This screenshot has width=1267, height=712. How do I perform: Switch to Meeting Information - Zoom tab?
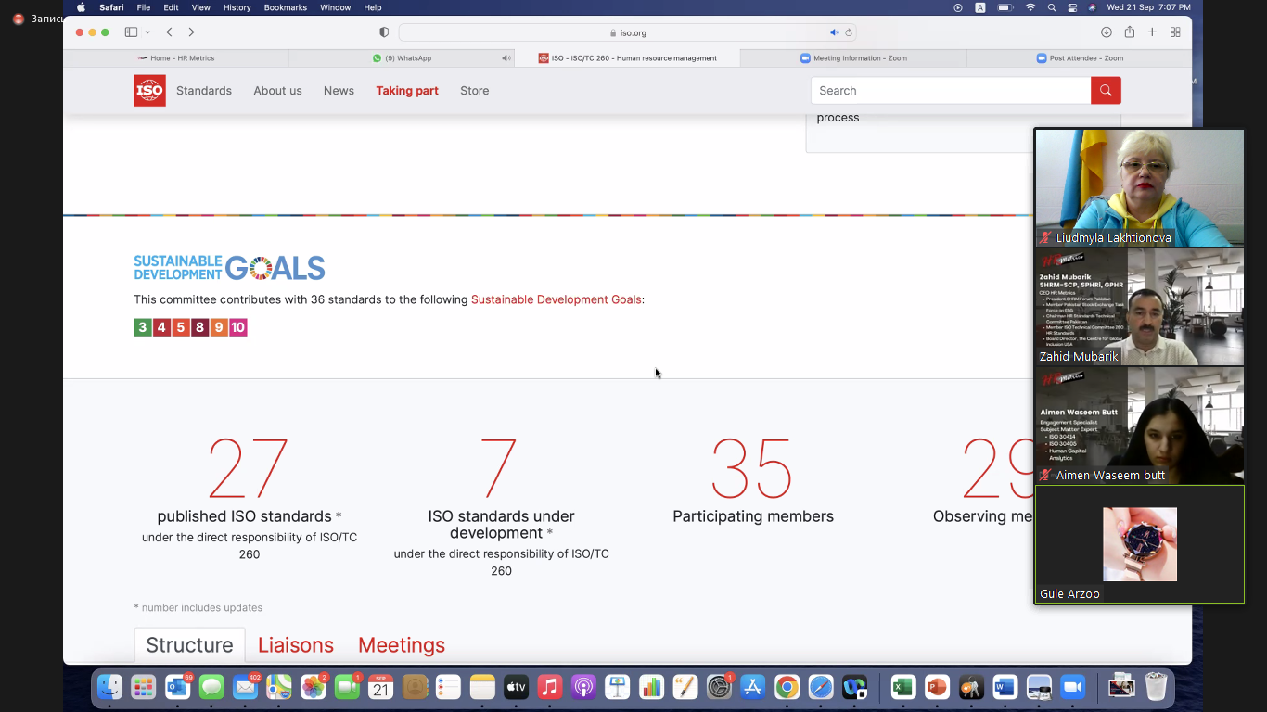pos(853,58)
